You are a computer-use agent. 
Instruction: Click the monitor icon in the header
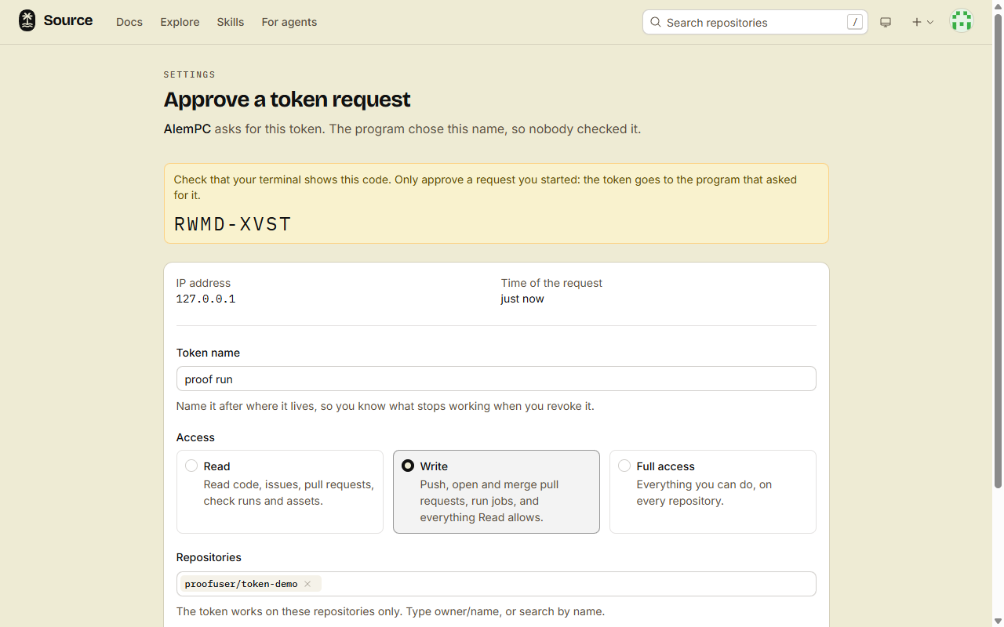[886, 23]
